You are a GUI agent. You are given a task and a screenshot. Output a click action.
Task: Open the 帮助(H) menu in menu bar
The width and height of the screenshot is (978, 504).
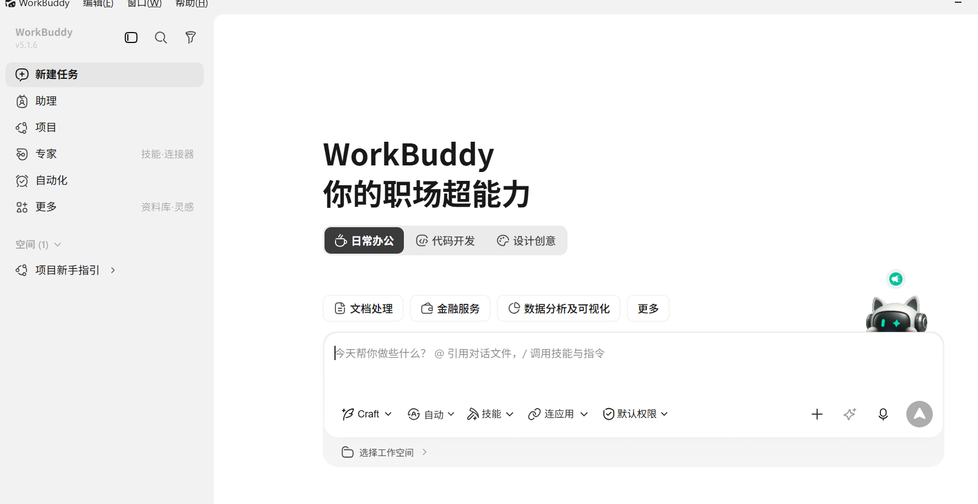pos(191,4)
